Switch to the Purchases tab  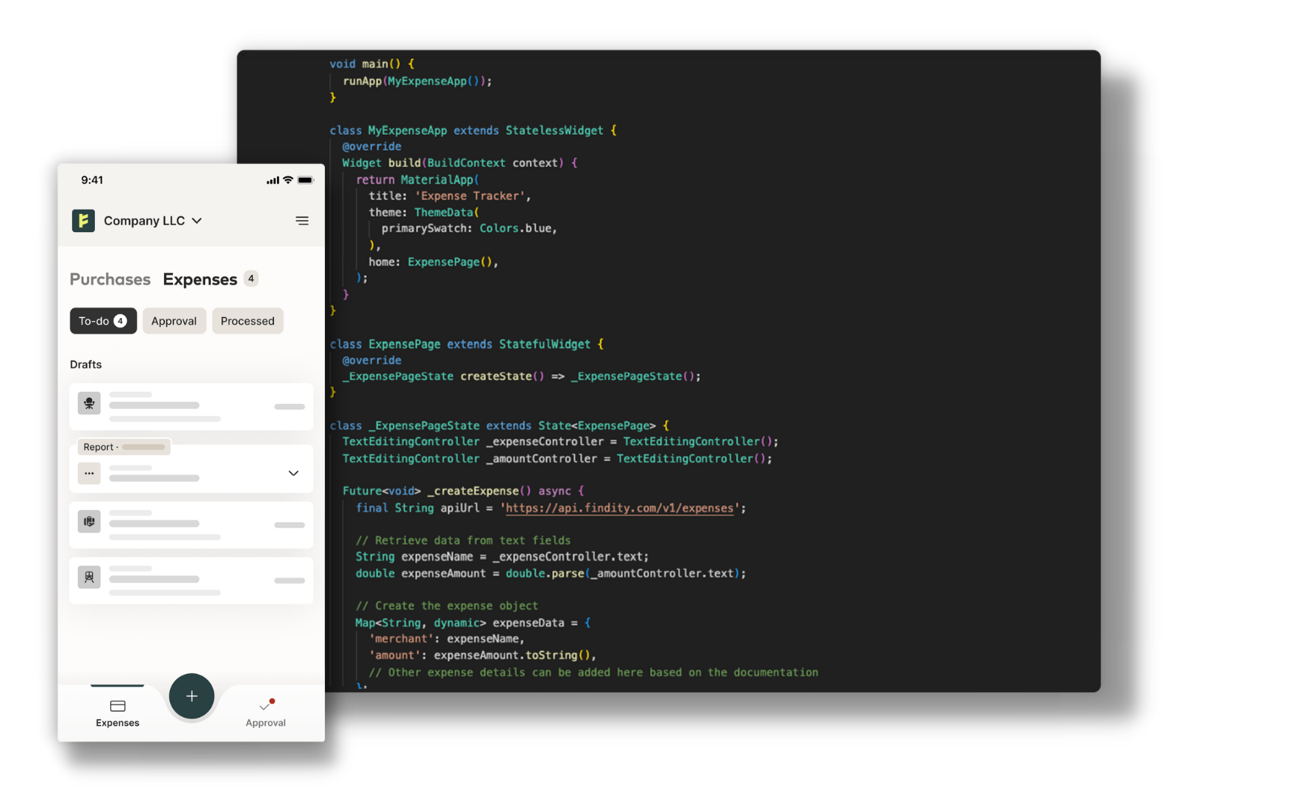(x=109, y=279)
